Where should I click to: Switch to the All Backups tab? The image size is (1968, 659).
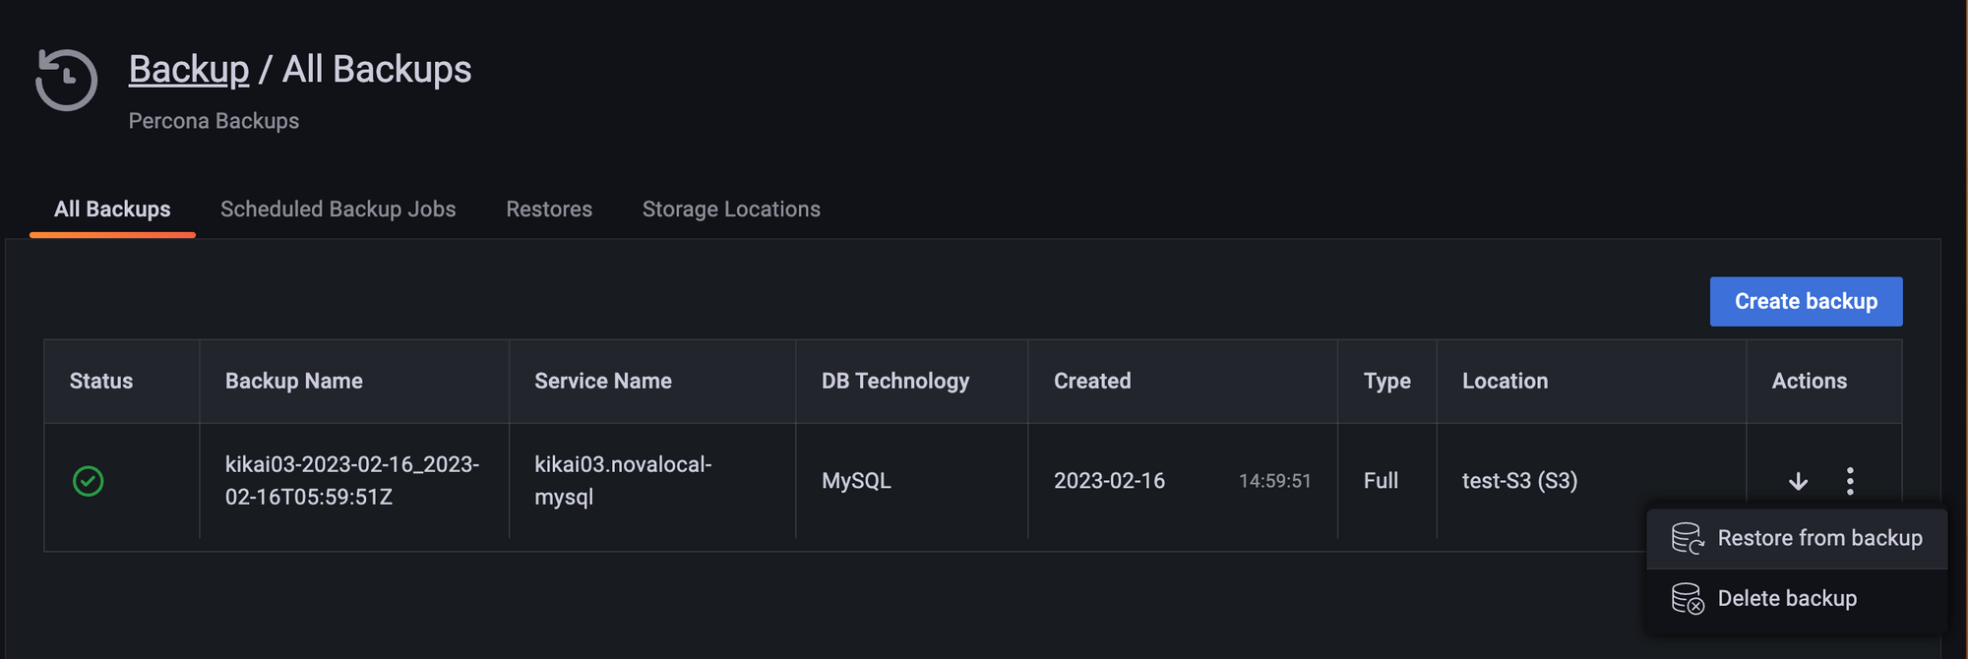112,210
